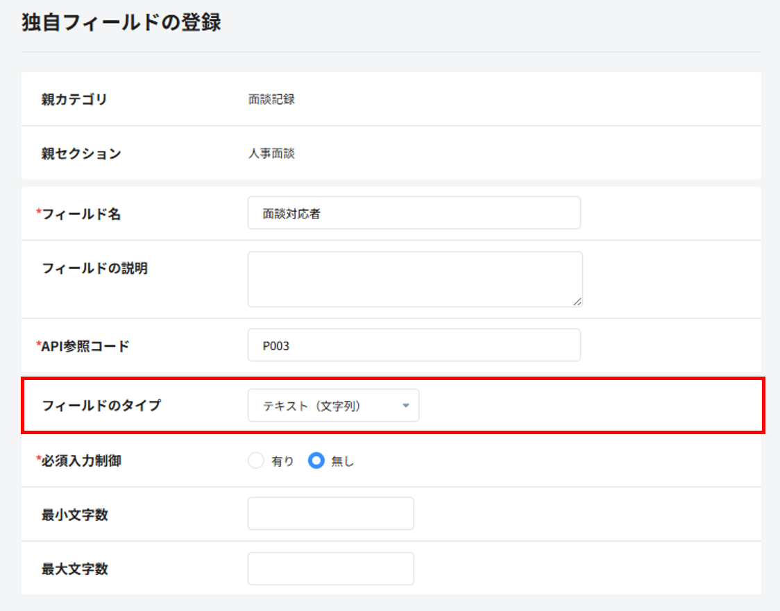The height and width of the screenshot is (611, 780).
Task: Grab the resize handle of description textarea
Action: (578, 302)
